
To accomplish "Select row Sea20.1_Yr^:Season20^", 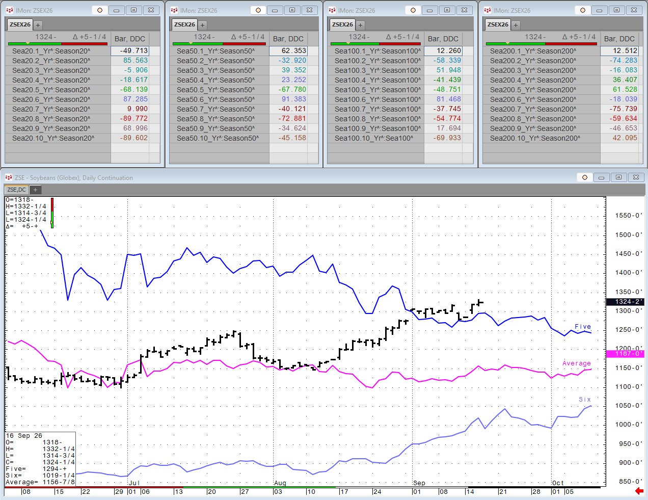I will (58, 51).
